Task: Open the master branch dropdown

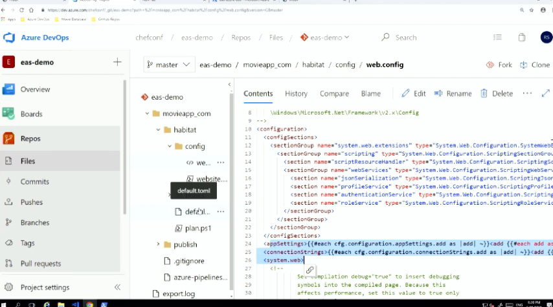Action: point(168,65)
